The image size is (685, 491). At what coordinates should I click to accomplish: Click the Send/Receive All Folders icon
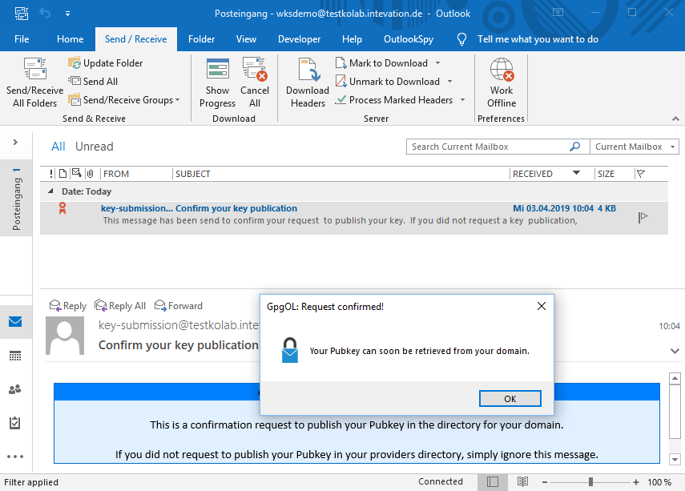[x=34, y=70]
